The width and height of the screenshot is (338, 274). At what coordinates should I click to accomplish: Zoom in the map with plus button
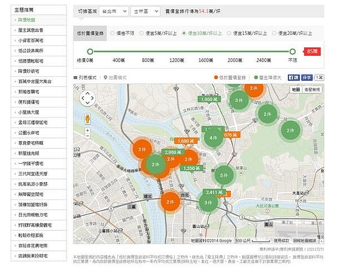point(87,131)
